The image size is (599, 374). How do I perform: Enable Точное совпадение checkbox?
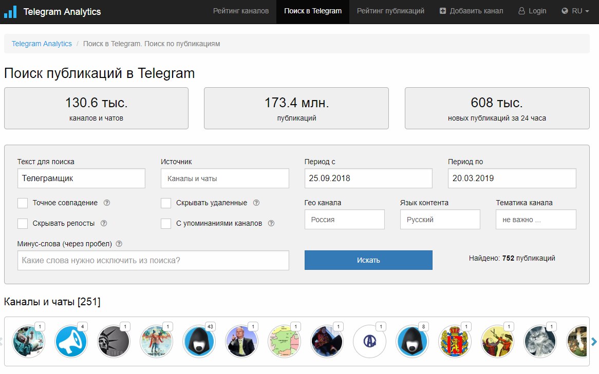[23, 203]
